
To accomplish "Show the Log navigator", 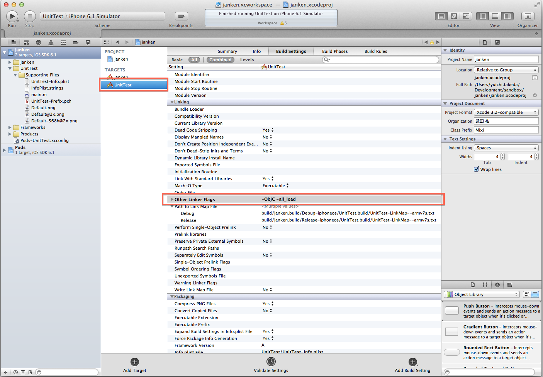I will tap(88, 42).
